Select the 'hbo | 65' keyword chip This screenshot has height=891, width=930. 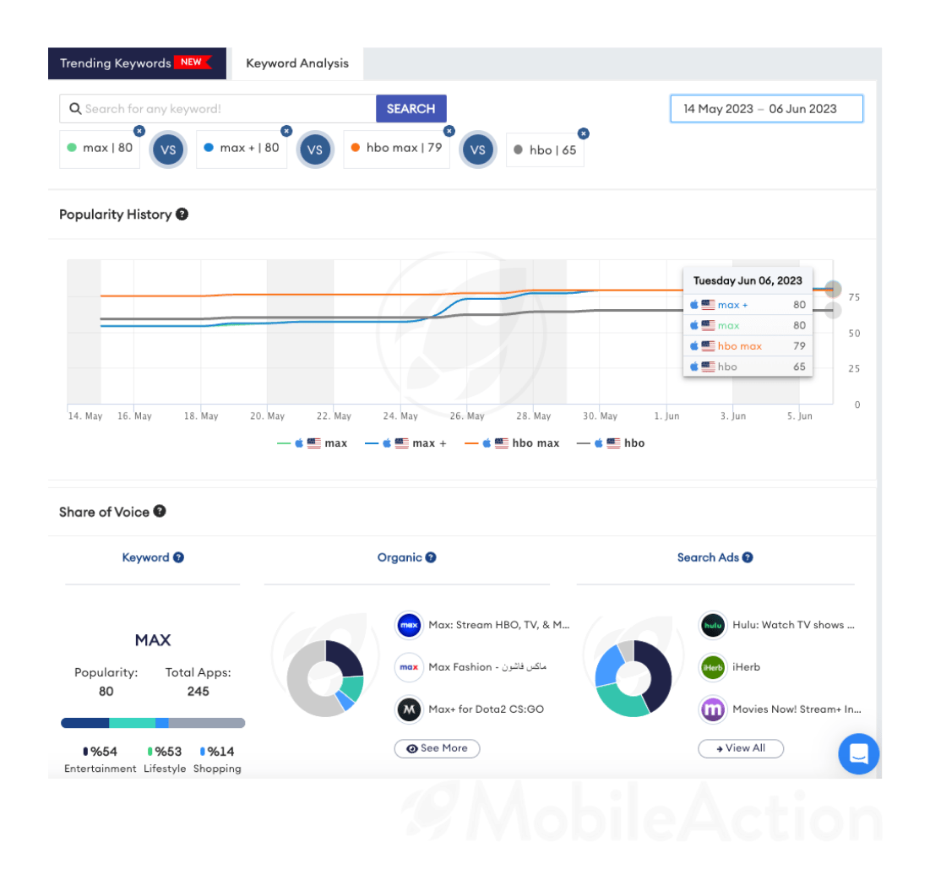click(545, 150)
